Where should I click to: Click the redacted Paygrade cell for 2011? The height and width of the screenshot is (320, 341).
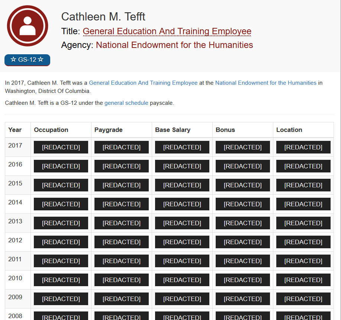pos(122,261)
